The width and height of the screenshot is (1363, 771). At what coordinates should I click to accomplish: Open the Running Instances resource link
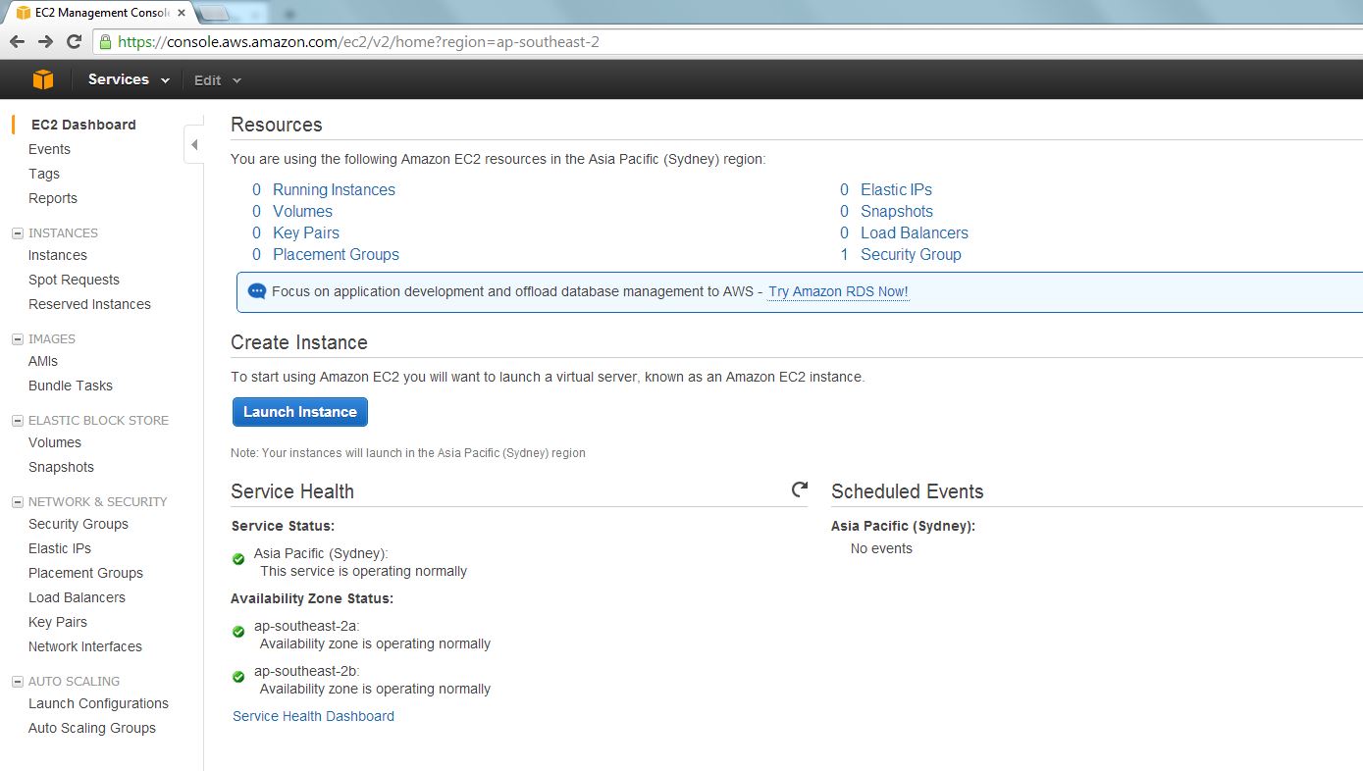334,189
